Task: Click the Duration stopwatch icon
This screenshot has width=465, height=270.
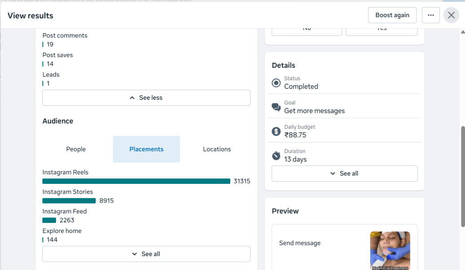Action: pos(276,156)
